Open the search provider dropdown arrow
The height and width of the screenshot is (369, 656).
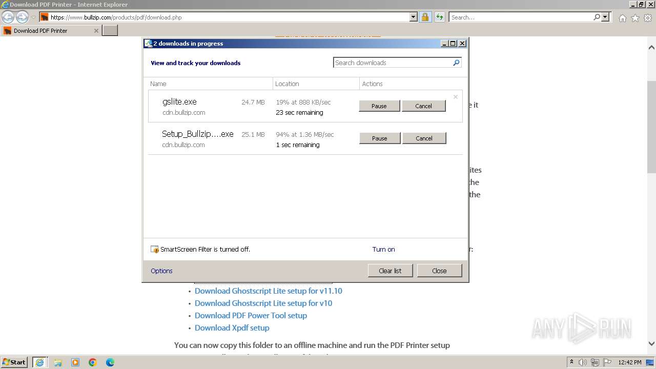click(605, 17)
